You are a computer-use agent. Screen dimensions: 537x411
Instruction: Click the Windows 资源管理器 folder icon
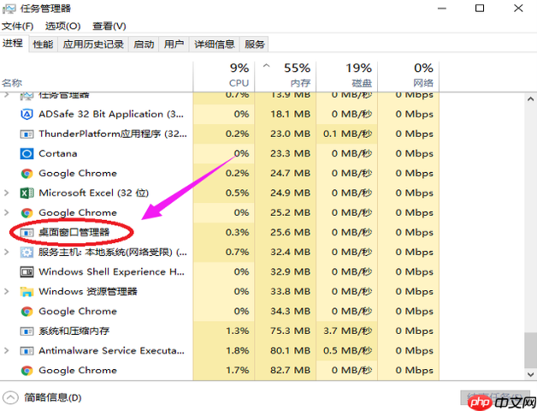(x=27, y=292)
